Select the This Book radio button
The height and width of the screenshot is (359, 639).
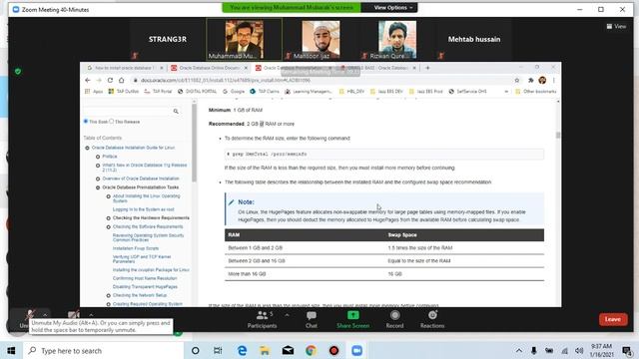[x=86, y=122]
